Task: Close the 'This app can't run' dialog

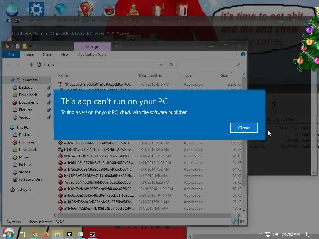Action: 244,128
